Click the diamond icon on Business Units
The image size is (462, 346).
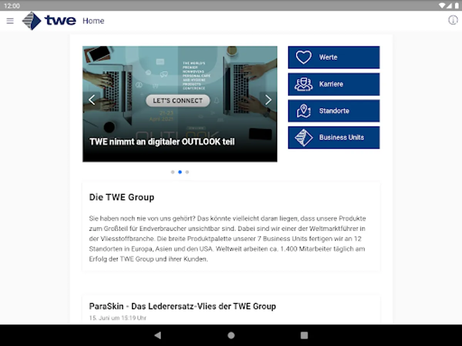click(303, 138)
